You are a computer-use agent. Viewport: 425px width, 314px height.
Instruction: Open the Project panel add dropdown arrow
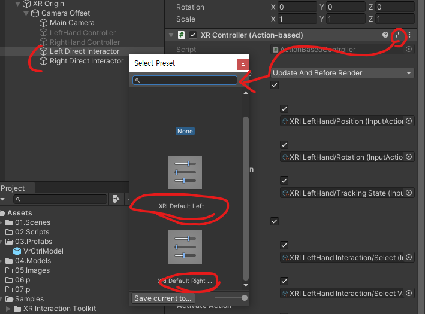3,199
